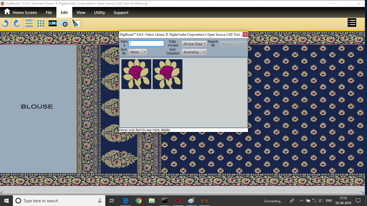The width and height of the screenshot is (367, 206).
Task: Go to Home Screen
Action: tap(21, 13)
